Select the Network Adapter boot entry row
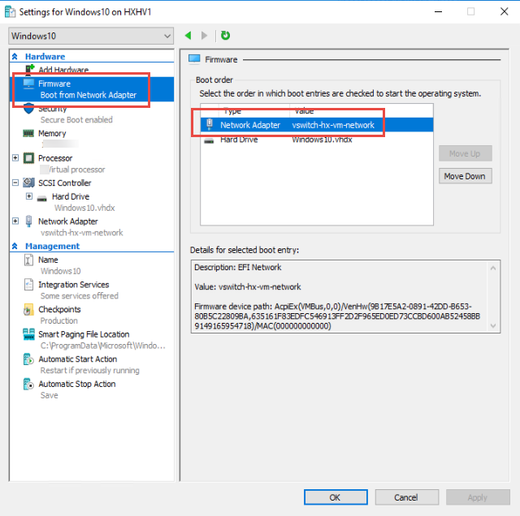Screen dimensions: 520x516 tap(317, 125)
